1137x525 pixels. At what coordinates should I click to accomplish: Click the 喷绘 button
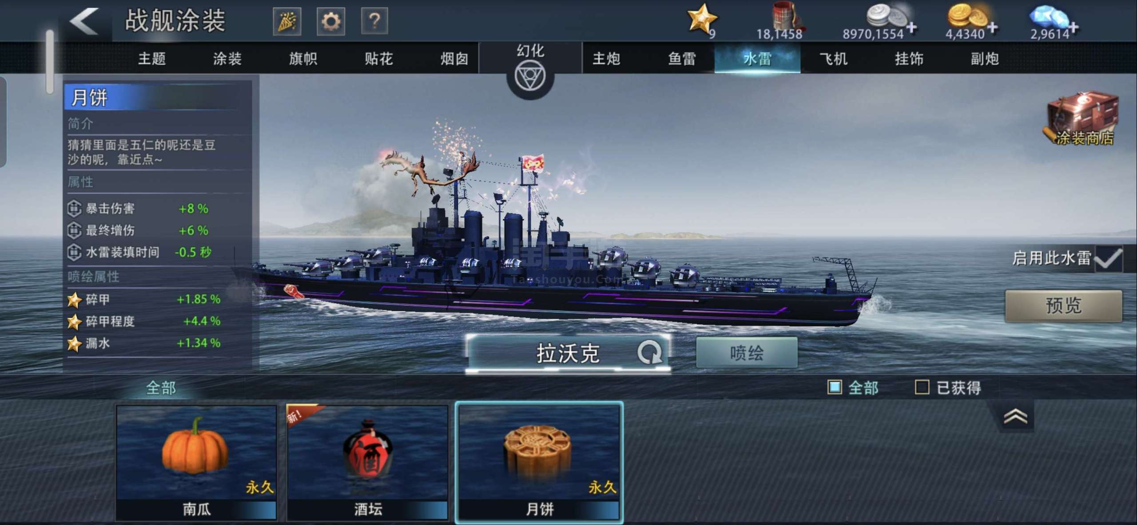coord(747,353)
